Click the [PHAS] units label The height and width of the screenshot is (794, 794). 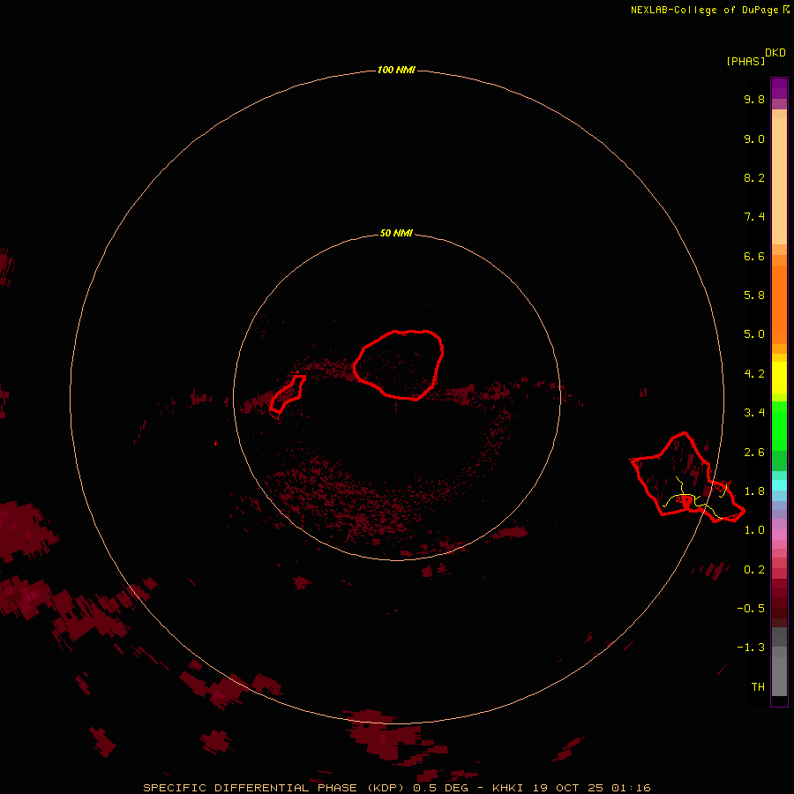[x=745, y=61]
